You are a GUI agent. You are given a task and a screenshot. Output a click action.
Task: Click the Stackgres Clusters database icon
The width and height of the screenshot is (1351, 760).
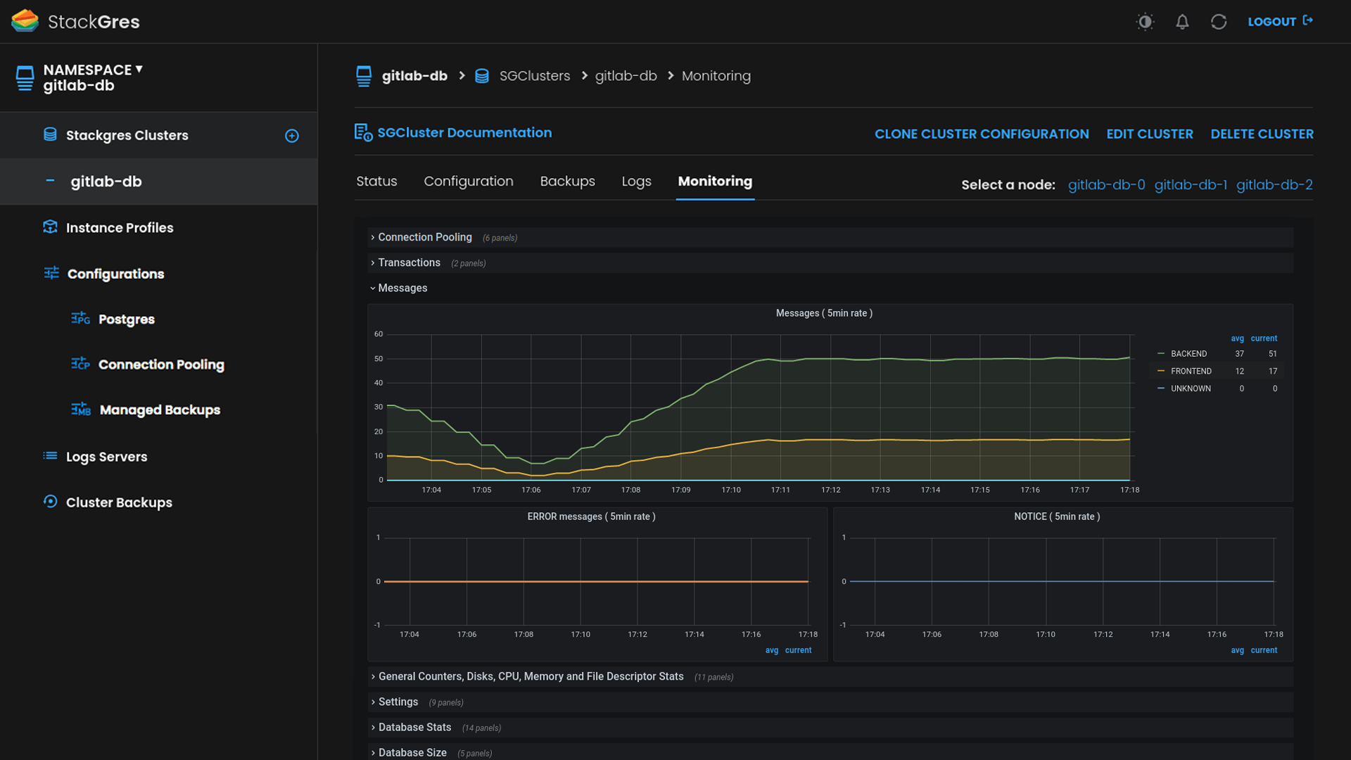coord(50,134)
